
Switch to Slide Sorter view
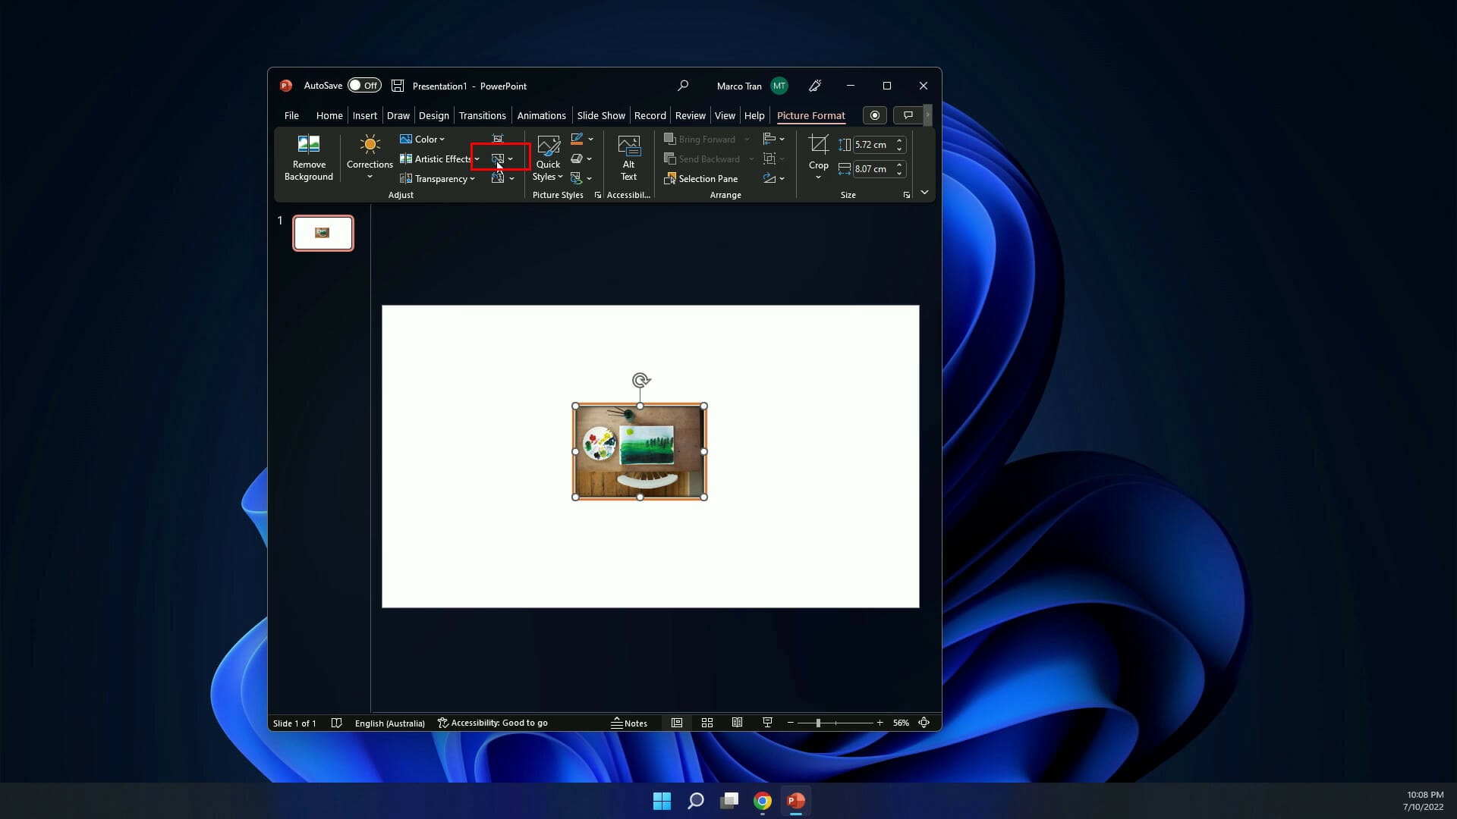point(706,723)
